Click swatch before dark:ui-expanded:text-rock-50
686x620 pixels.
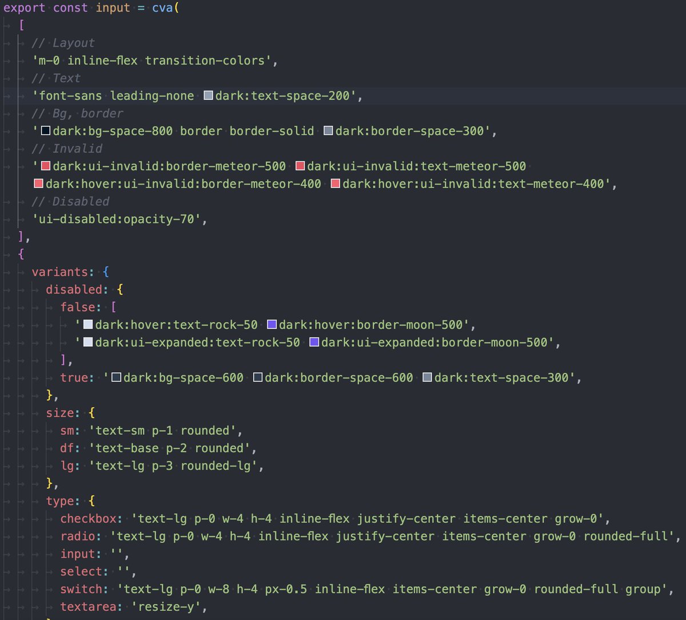pyautogui.click(x=88, y=343)
